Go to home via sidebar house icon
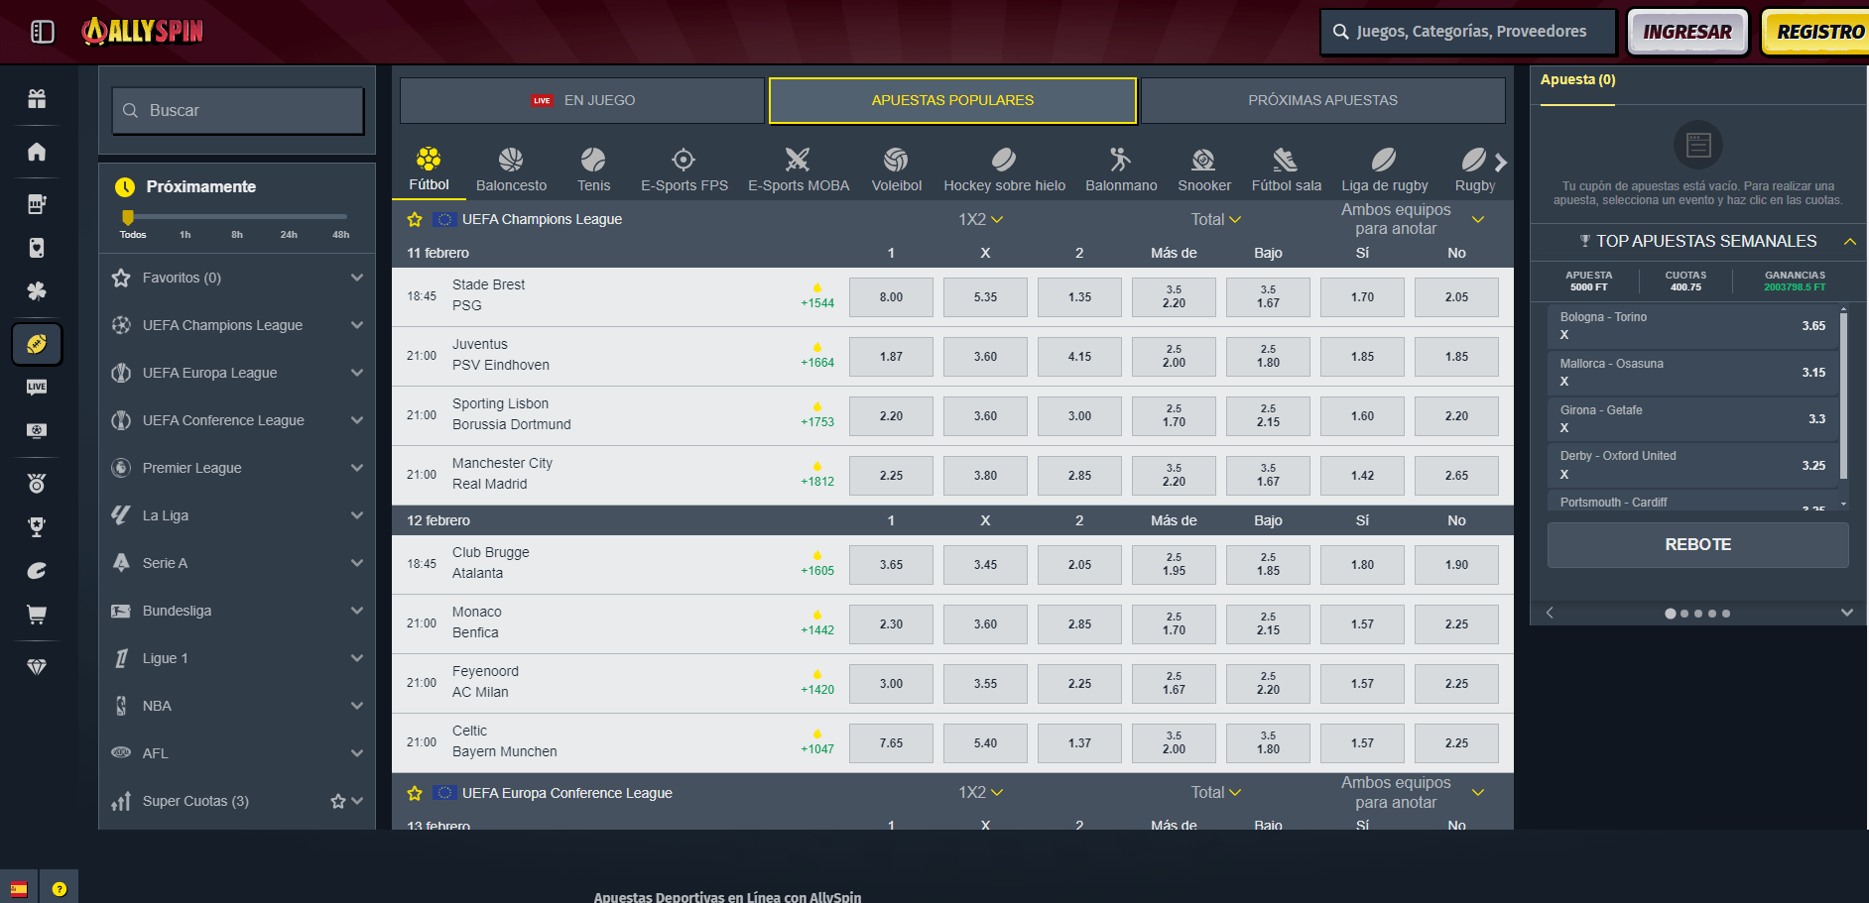Screen dimensions: 1869x903 tap(37, 152)
